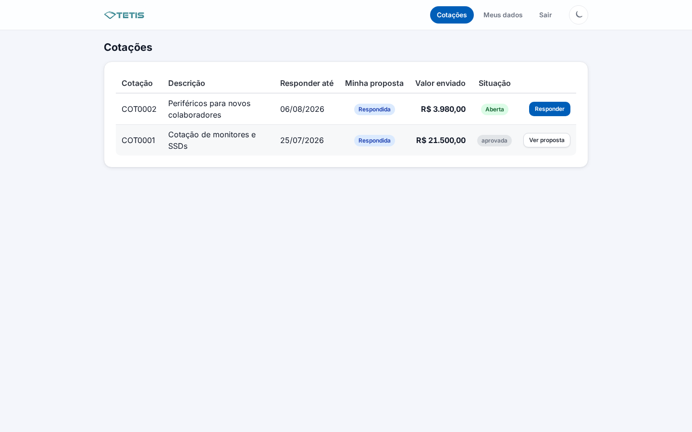
Task: Click the value R$ 21.500,00
Action: point(441,140)
